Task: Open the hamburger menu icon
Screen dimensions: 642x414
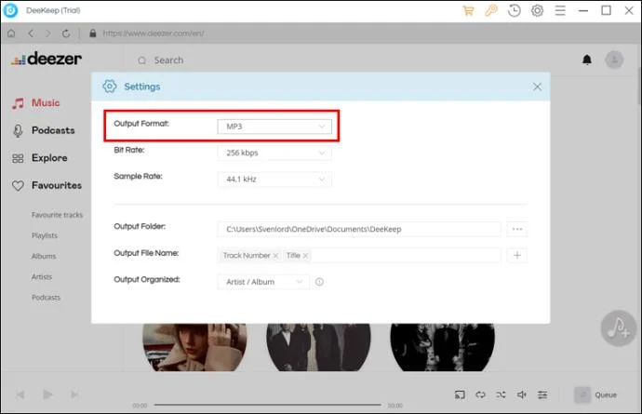Action: [x=560, y=10]
